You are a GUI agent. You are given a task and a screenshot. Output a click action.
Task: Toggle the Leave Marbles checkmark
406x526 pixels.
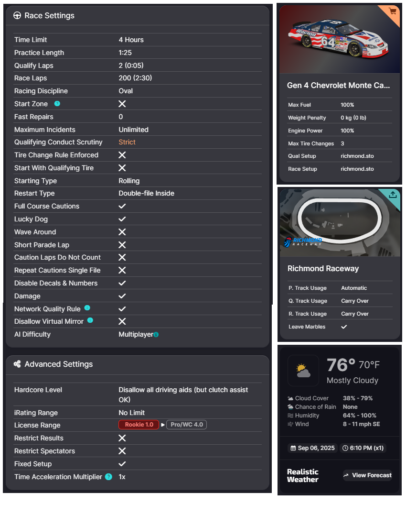344,327
